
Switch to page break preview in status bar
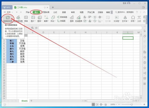[x=97, y=104]
